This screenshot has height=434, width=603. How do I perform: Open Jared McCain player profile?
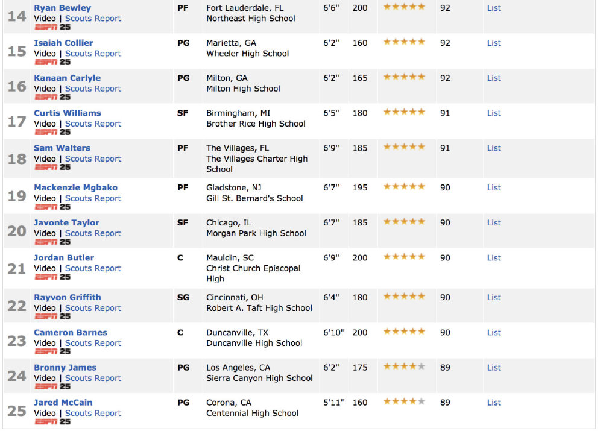click(x=63, y=403)
